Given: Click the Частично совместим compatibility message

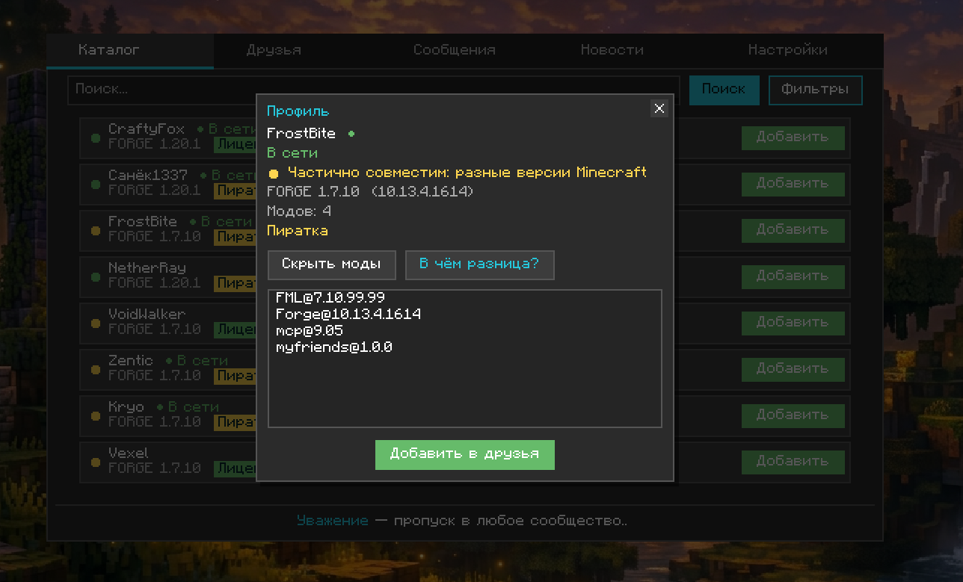Looking at the screenshot, I should 467,173.
